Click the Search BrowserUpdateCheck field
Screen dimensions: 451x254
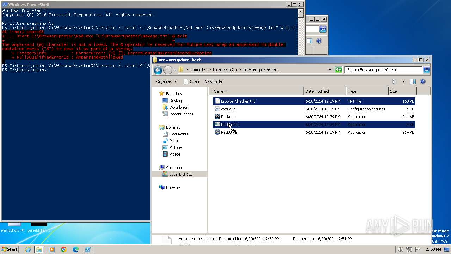coord(383,70)
